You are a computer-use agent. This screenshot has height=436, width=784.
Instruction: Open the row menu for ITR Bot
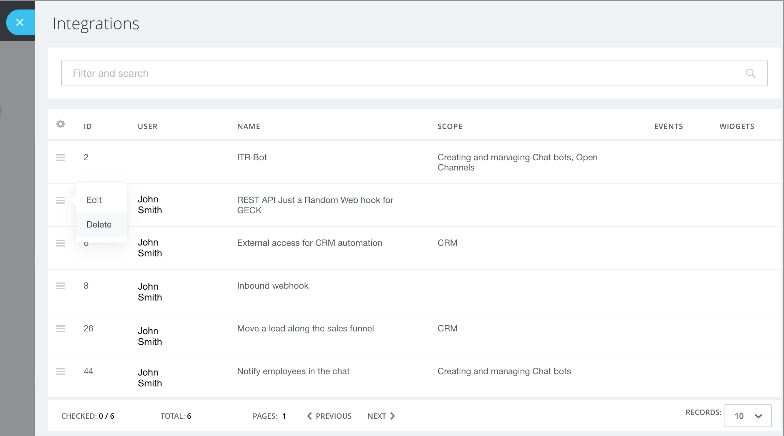tap(61, 157)
